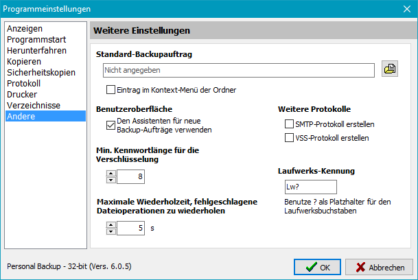Uncheck the Assistenten für neue Backup-Aufträge option
418x280 pixels.
111,124
